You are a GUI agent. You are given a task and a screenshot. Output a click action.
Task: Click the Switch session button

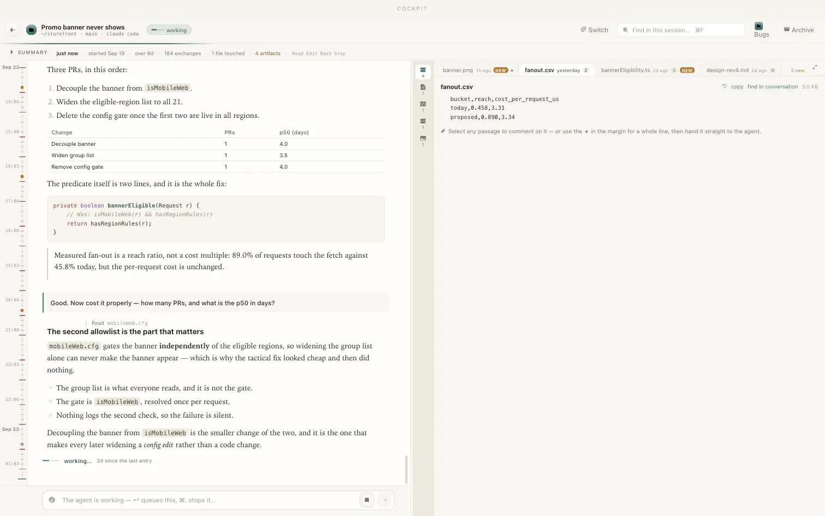click(594, 30)
